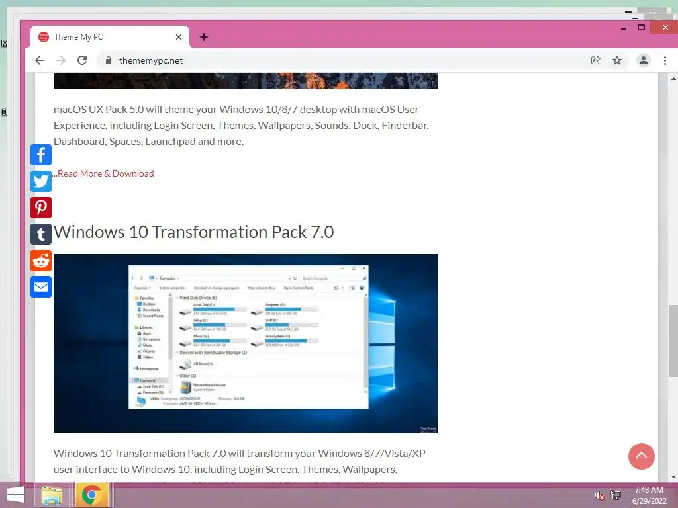This screenshot has width=678, height=508.
Task: Go forward in Chrome
Action: click(61, 60)
